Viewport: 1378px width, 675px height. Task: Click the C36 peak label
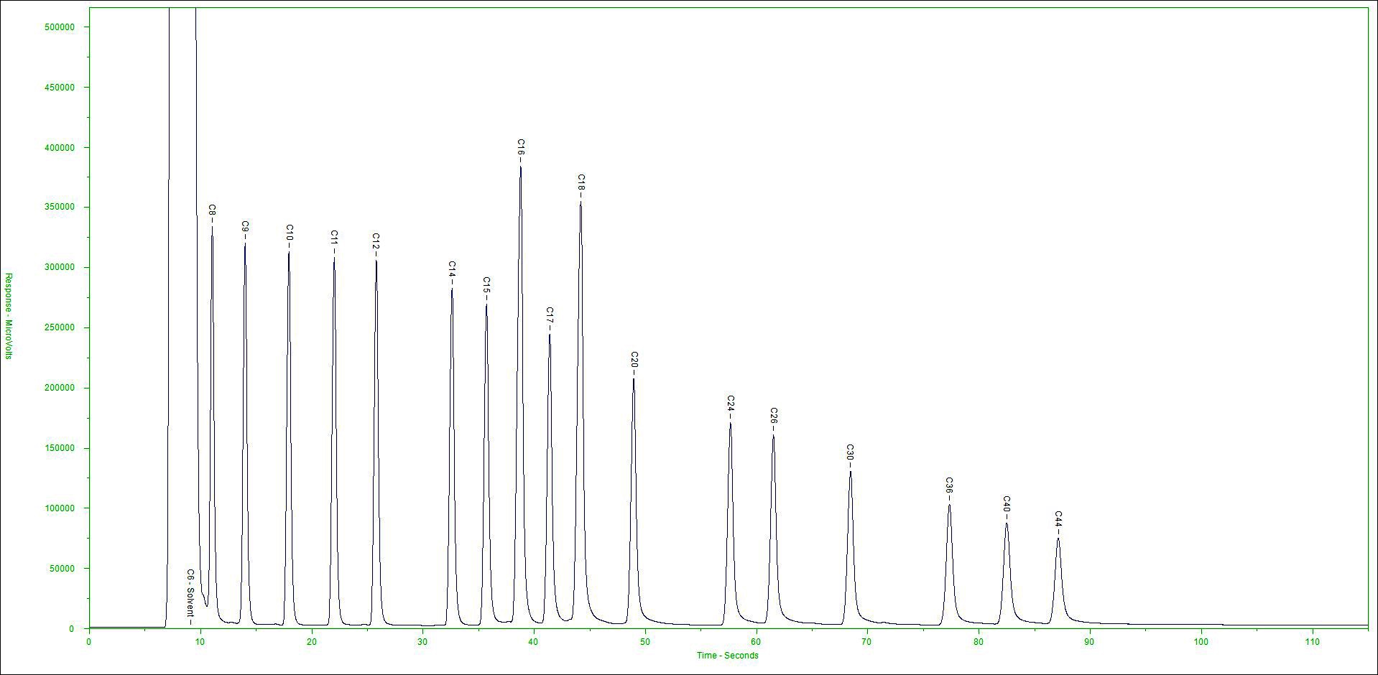pyautogui.click(x=949, y=485)
